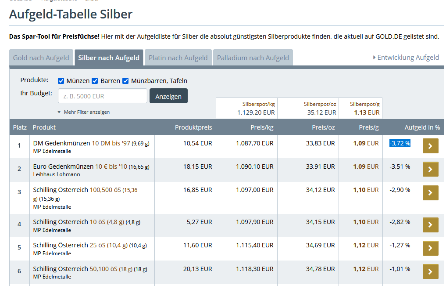Click product price 5,27 EUR

pos(200,222)
